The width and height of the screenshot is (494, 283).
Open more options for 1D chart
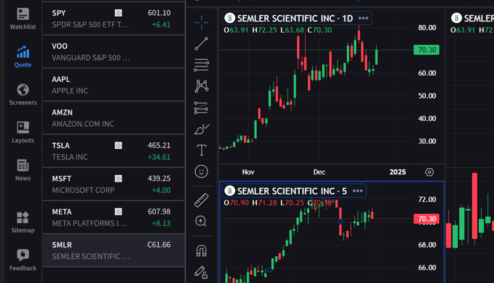point(363,18)
